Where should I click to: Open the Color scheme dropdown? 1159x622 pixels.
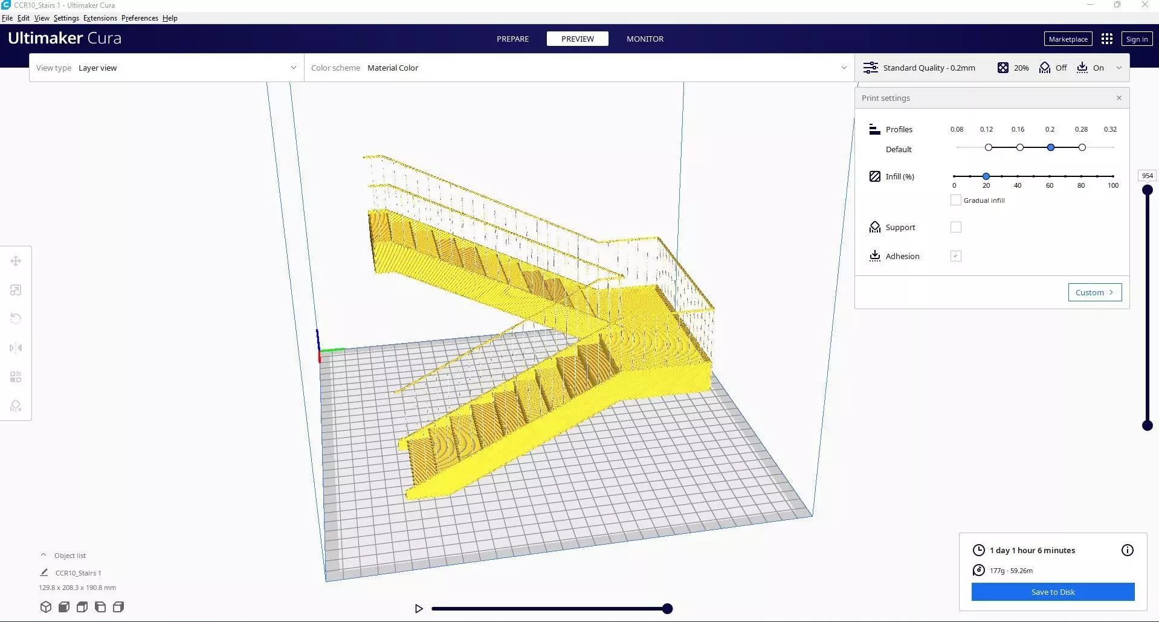coord(579,68)
